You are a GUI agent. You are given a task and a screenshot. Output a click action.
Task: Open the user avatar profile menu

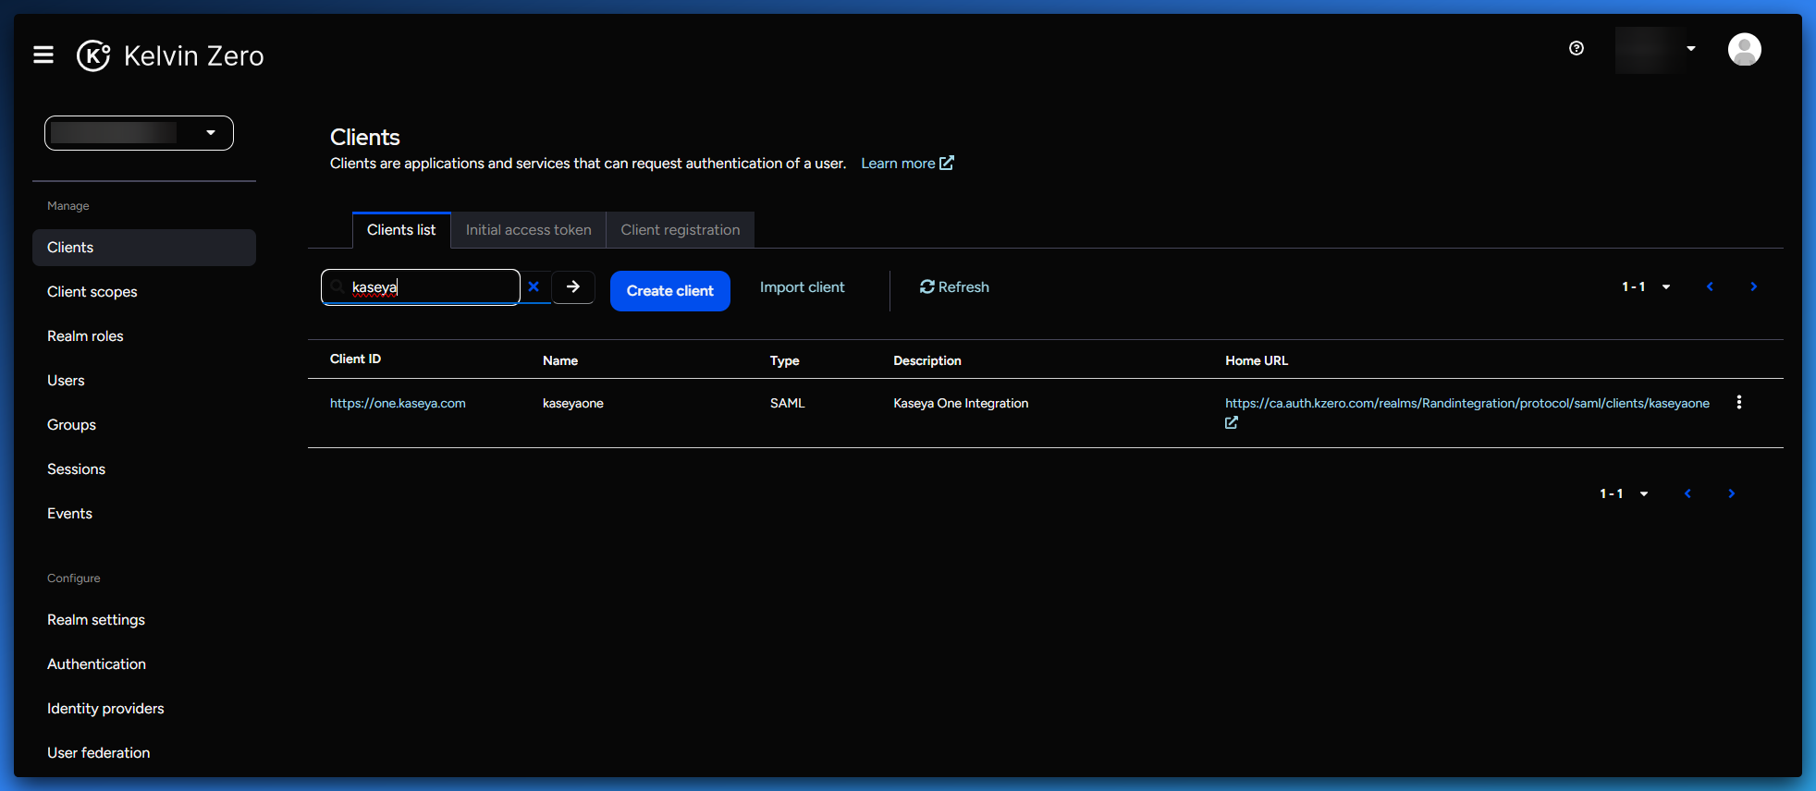[x=1744, y=49]
